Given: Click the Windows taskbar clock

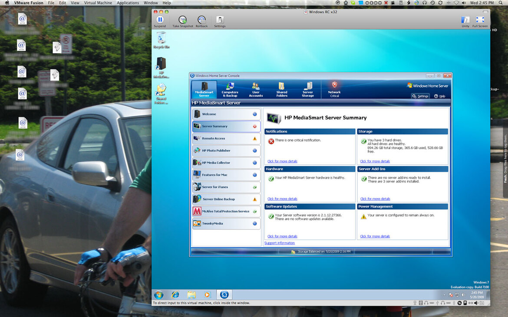Looking at the screenshot, I should point(477,295).
